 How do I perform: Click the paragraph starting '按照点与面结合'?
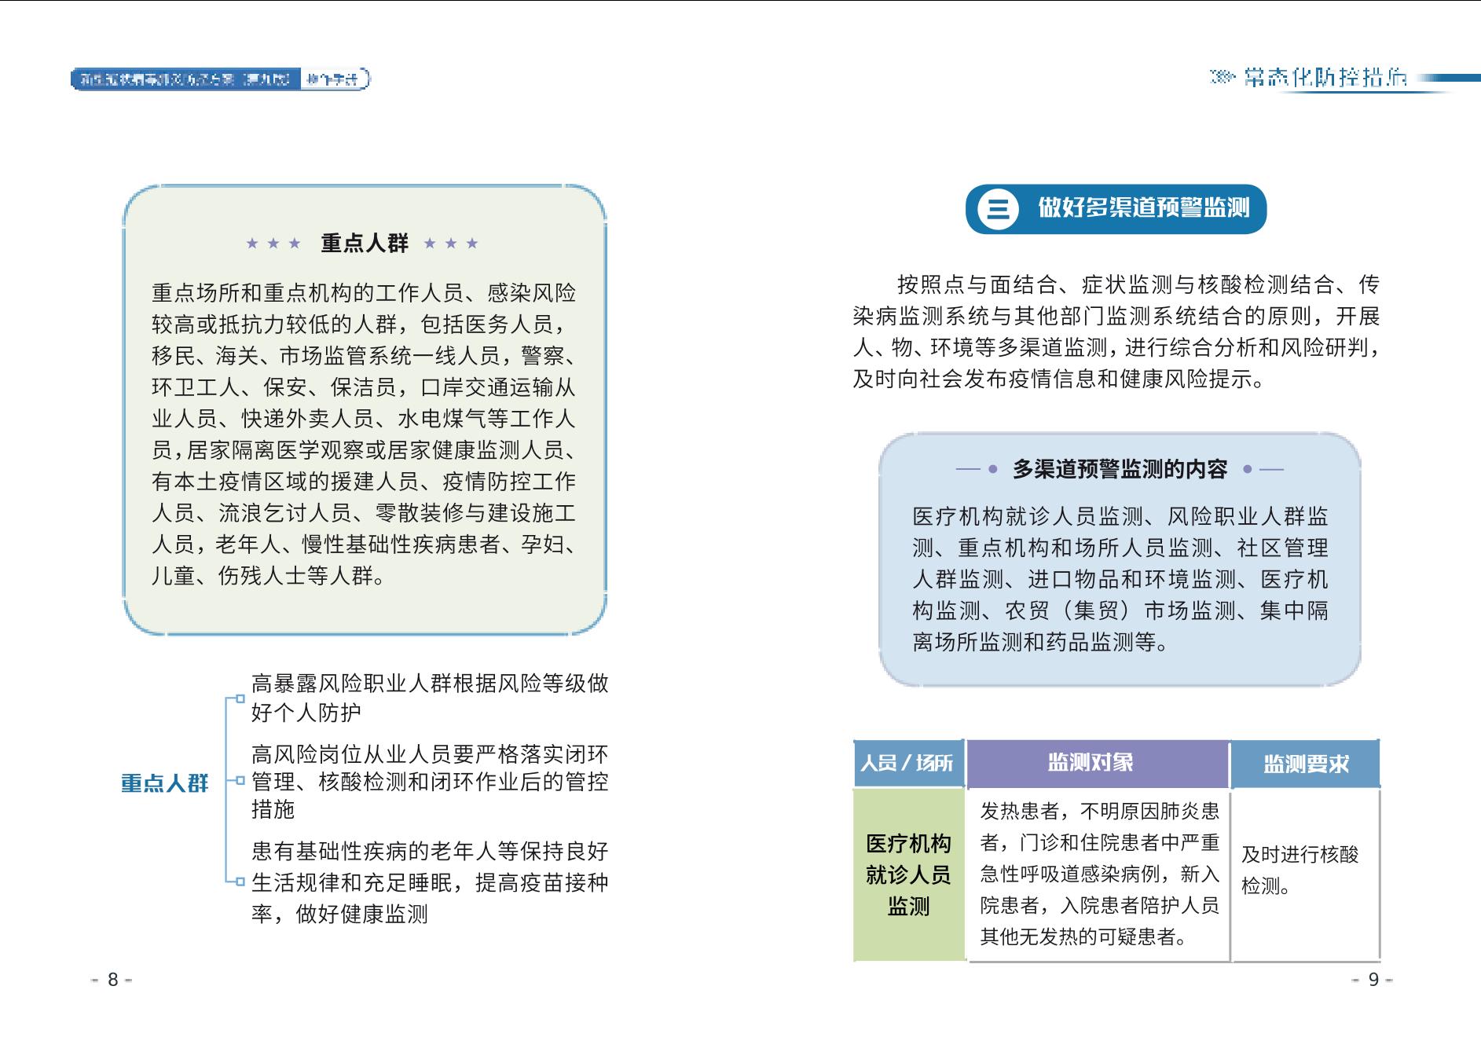coord(1116,332)
